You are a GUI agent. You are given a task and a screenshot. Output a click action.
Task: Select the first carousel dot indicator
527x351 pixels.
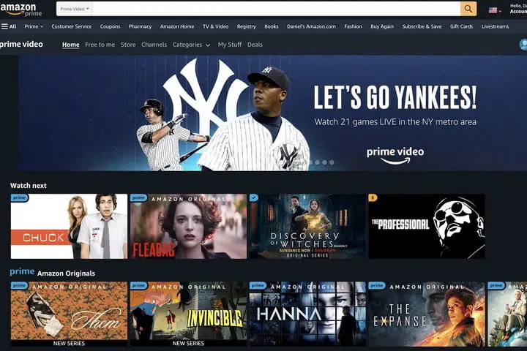pos(310,162)
